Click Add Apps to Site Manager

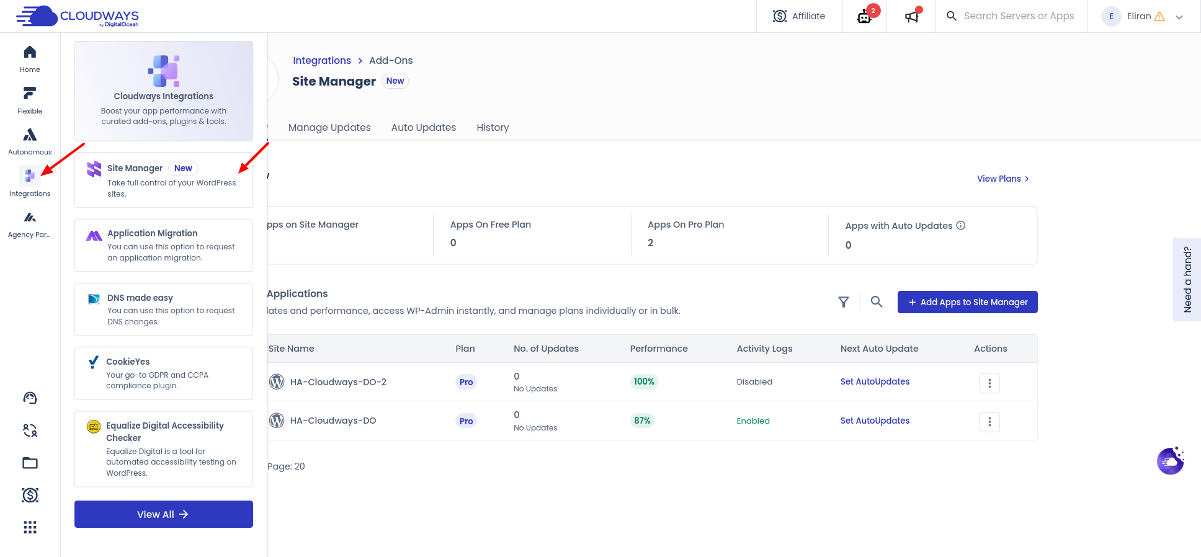[x=967, y=302]
